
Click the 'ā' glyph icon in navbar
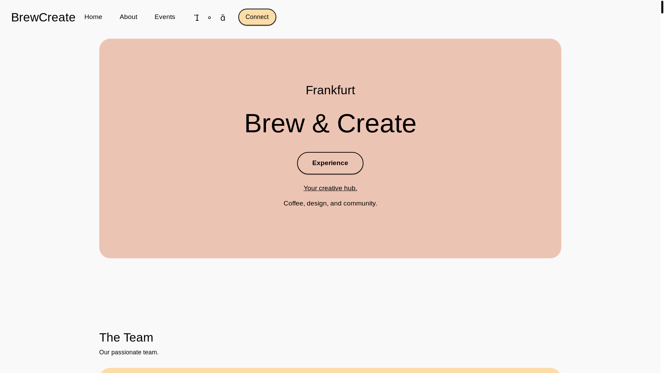[223, 18]
